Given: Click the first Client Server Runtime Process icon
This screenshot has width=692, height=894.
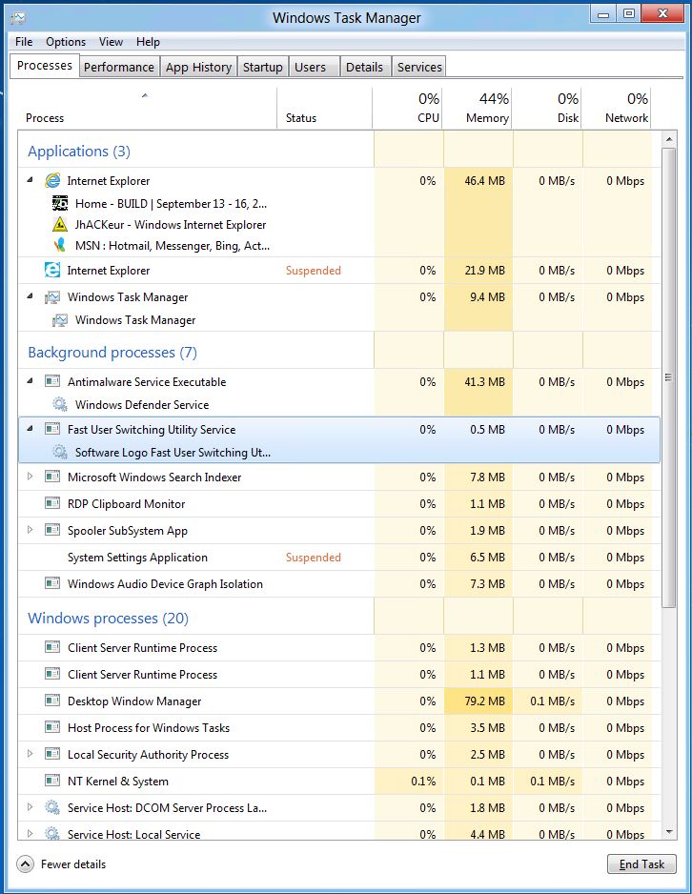Looking at the screenshot, I should click(x=52, y=647).
